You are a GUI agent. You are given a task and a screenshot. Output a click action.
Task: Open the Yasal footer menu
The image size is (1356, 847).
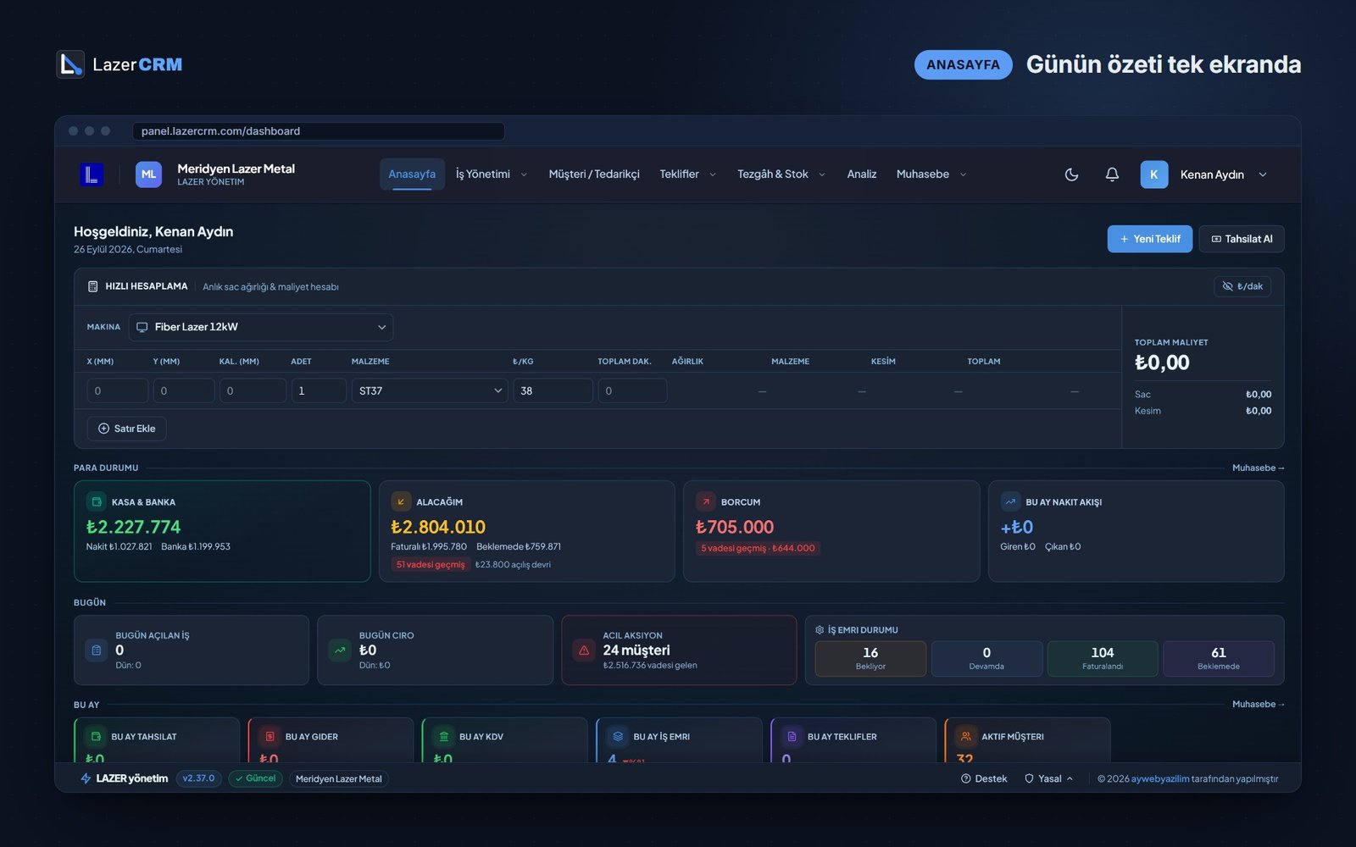pos(1049,778)
